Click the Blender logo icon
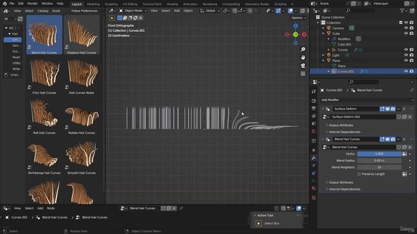 [x=5, y=4]
